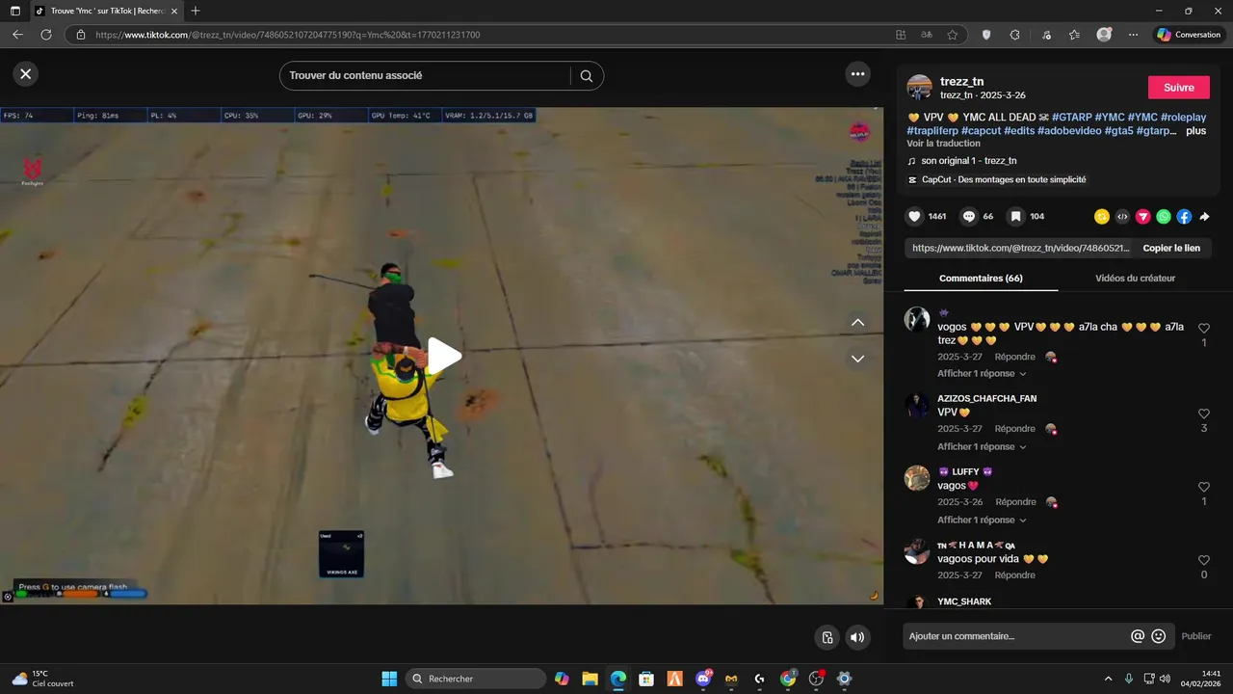
Task: Share the video to WhatsApp
Action: click(x=1164, y=217)
